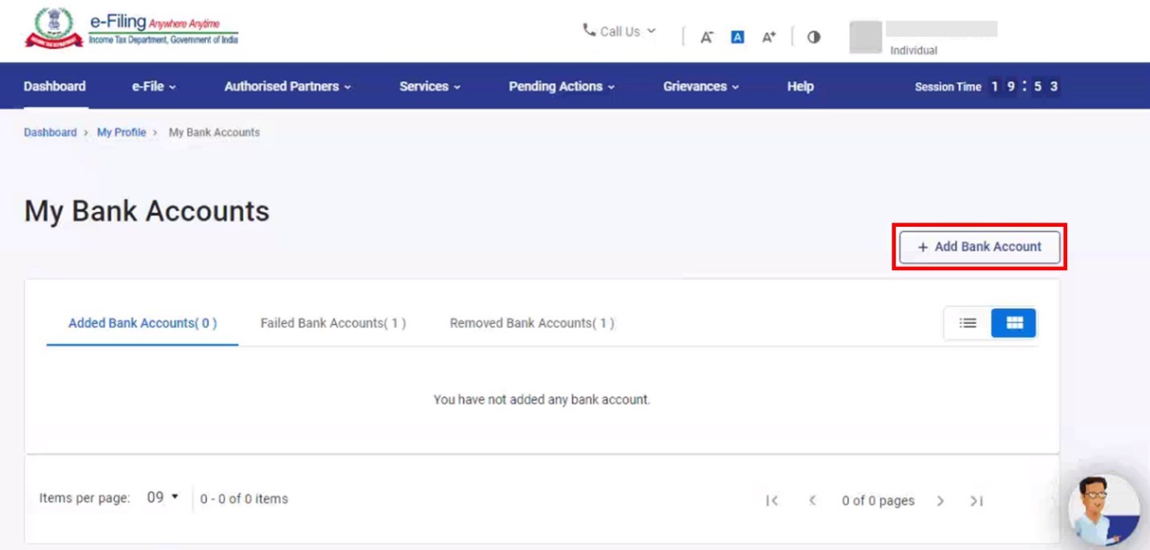The width and height of the screenshot is (1150, 550).
Task: Click the Add Bank Account button
Action: pos(979,247)
